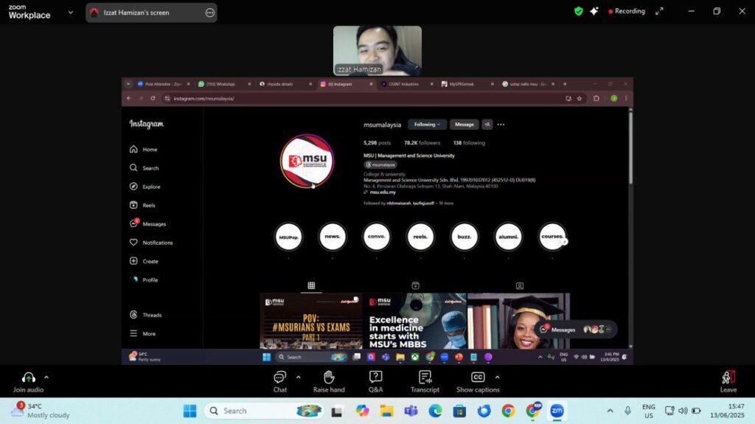Open Instagram Explore in sidebar

pos(145,187)
